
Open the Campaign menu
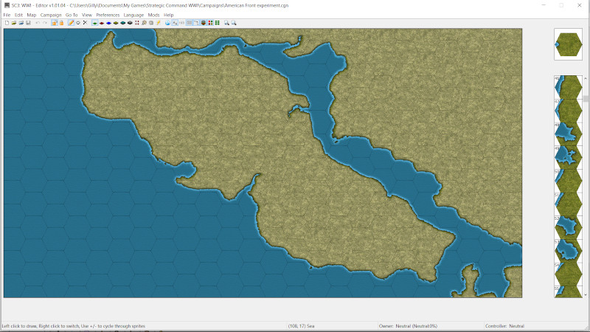[51, 15]
